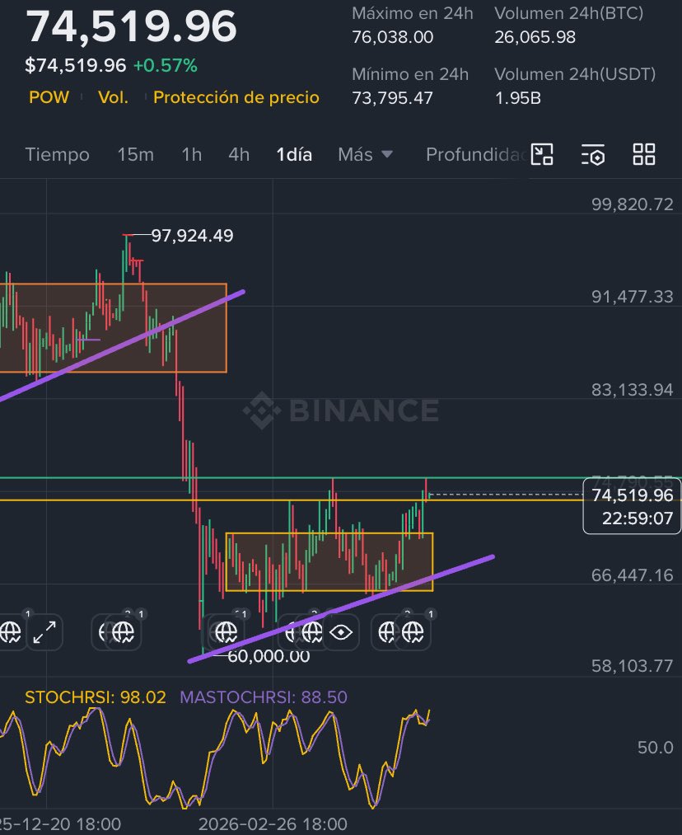The image size is (682, 835).
Task: Open Protección de precio link
Action: click(236, 97)
